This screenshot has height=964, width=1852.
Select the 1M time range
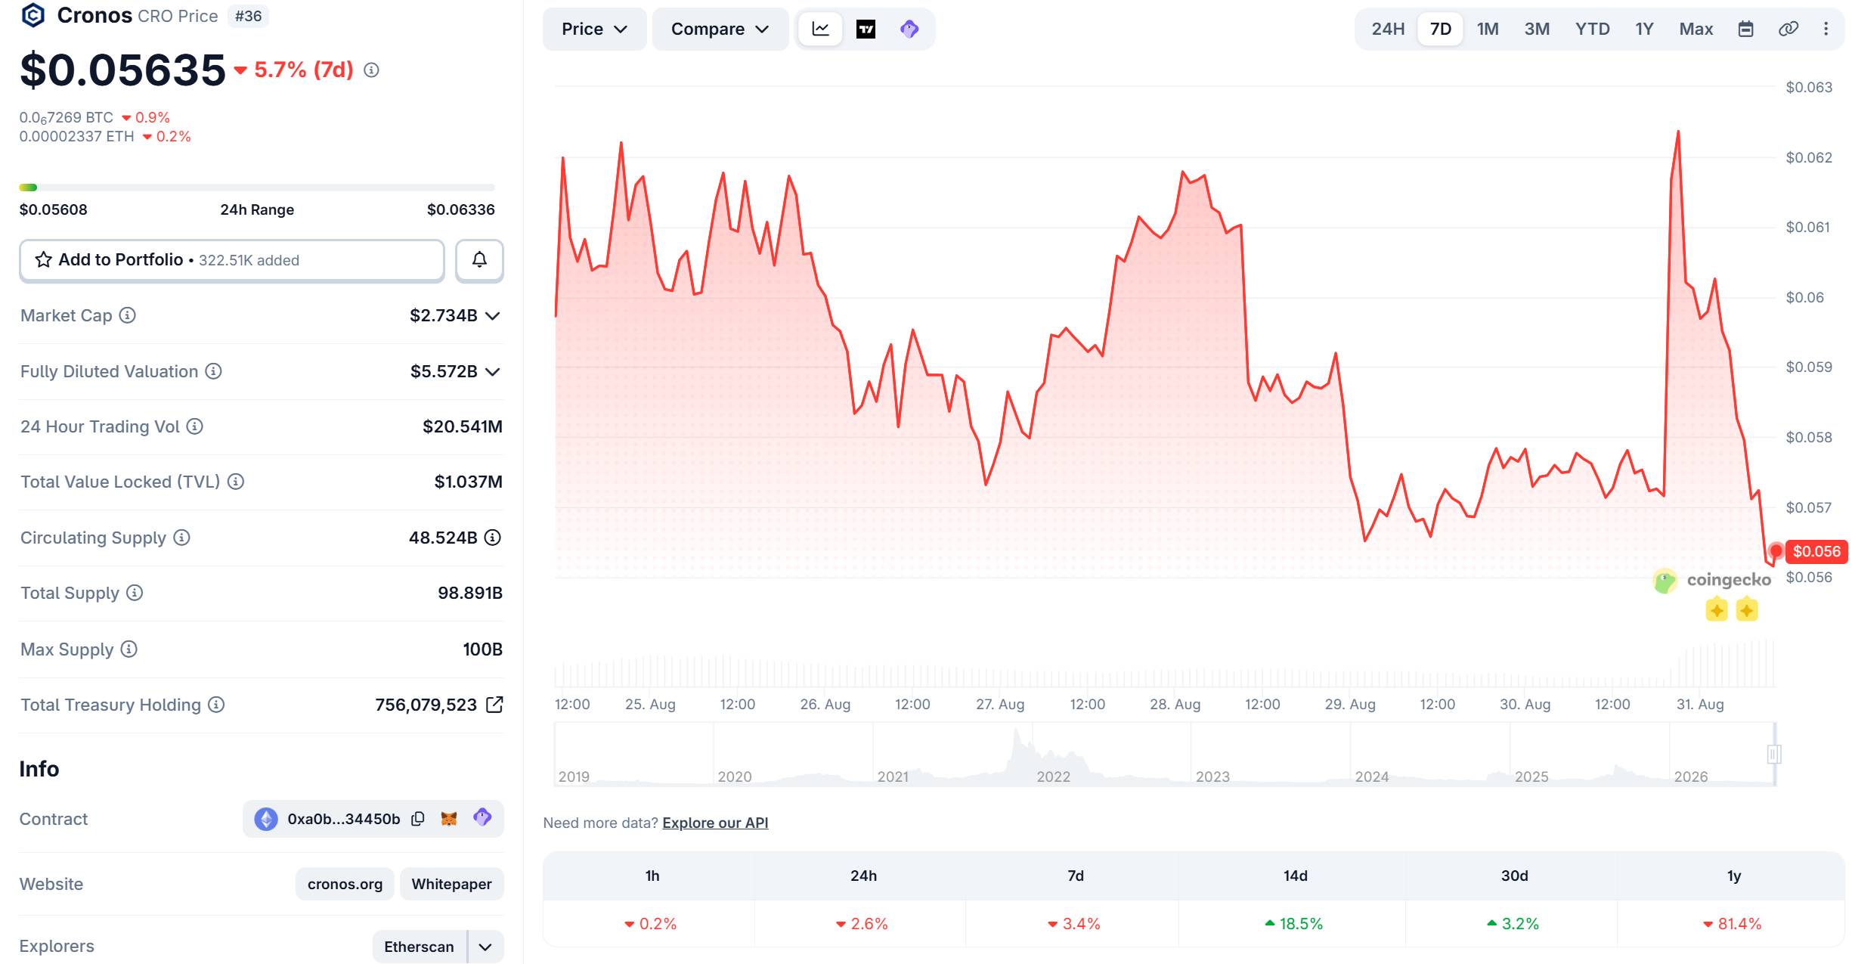point(1488,29)
